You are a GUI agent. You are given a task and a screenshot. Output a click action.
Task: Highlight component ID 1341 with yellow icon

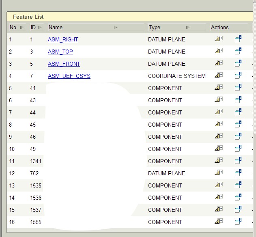coord(218,160)
